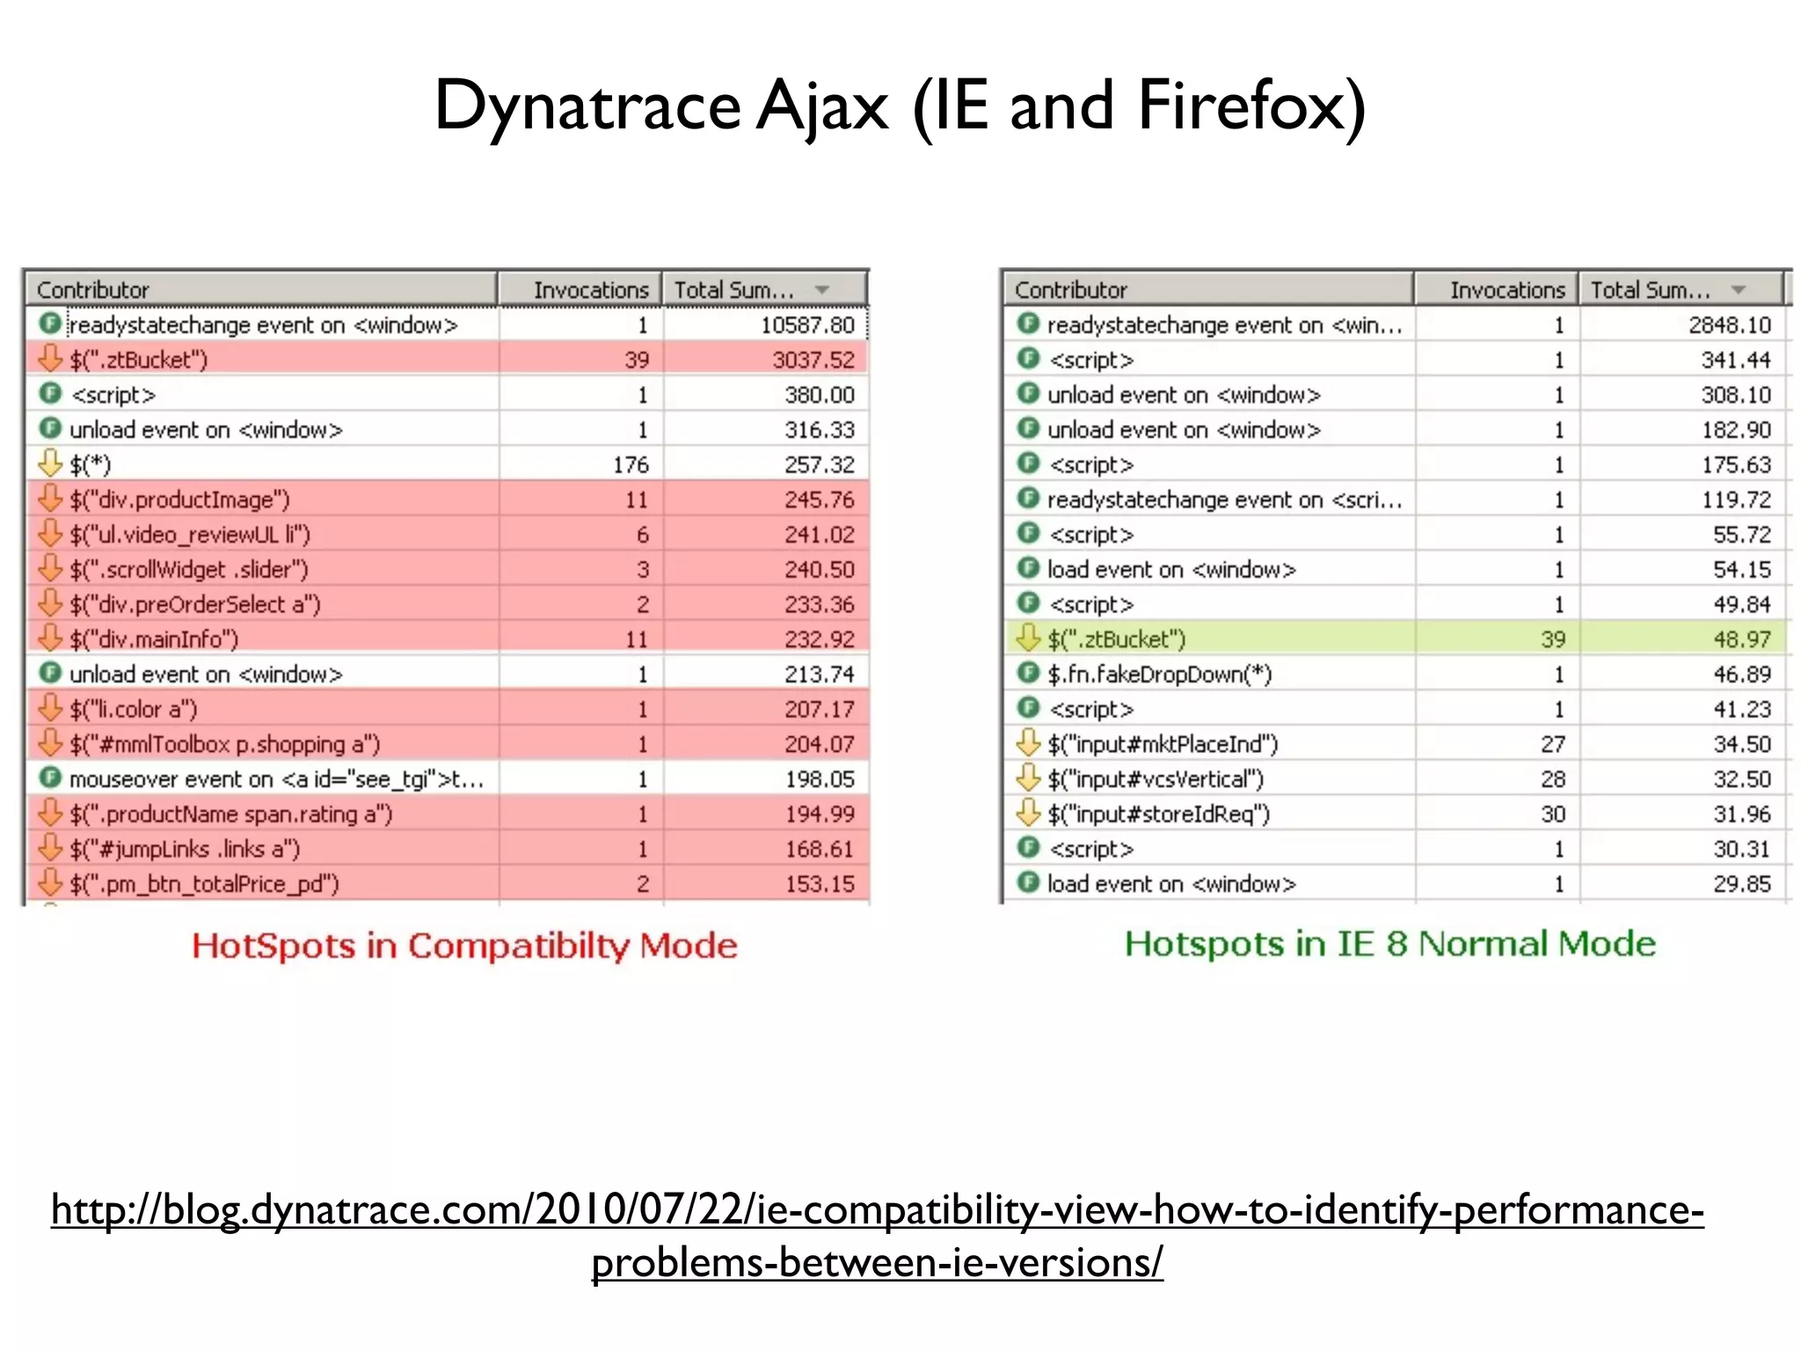Select the invocation count 176 for $(*)
Screen dimensions: 1801x1351
coord(631,464)
